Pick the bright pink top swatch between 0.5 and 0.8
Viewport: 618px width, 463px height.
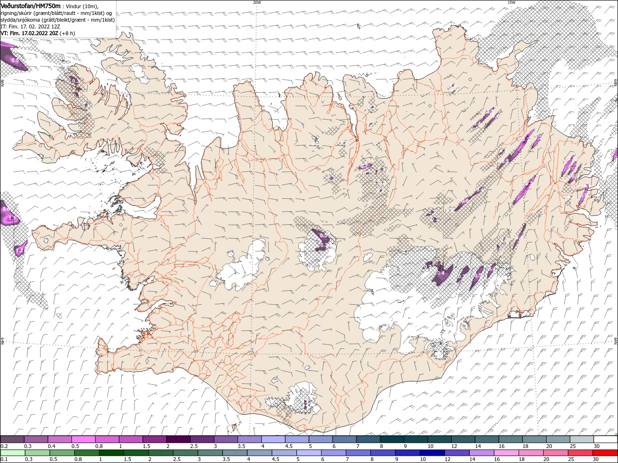coord(84,439)
